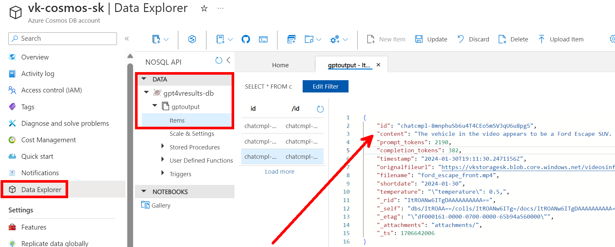This screenshot has height=247, width=615.
Task: Open the ellipsis more options menu in header
Action: (x=220, y=8)
